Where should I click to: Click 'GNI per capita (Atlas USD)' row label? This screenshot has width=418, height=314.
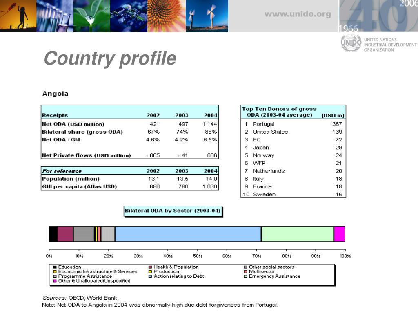(x=80, y=186)
